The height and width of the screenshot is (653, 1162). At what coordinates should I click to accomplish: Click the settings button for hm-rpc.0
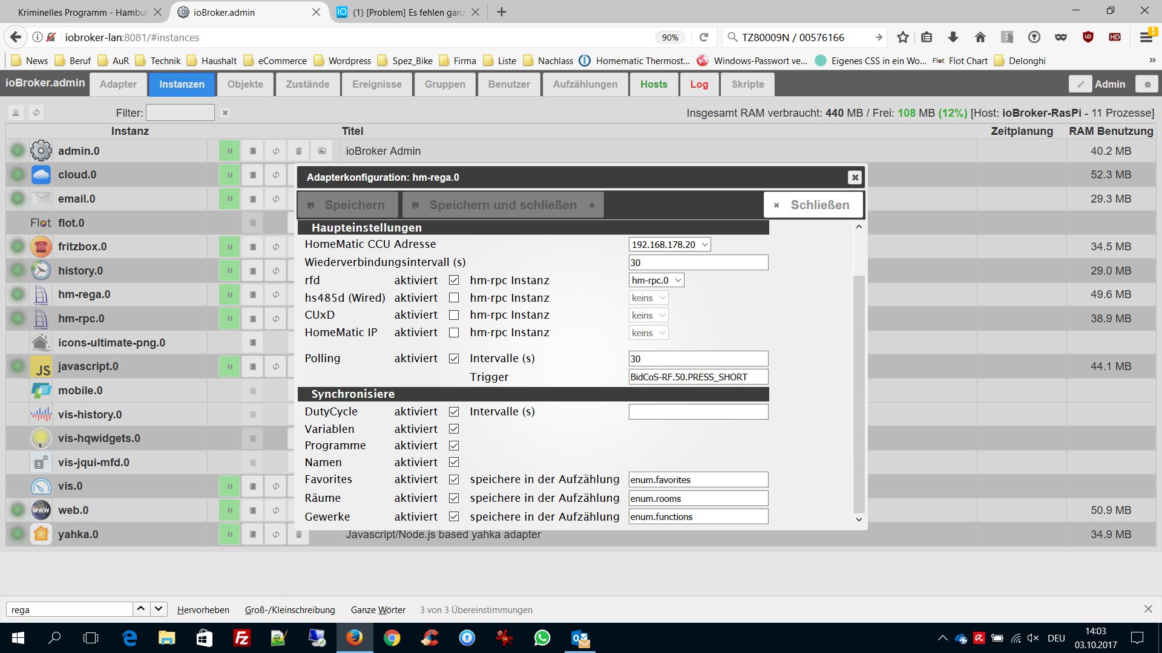pos(252,319)
